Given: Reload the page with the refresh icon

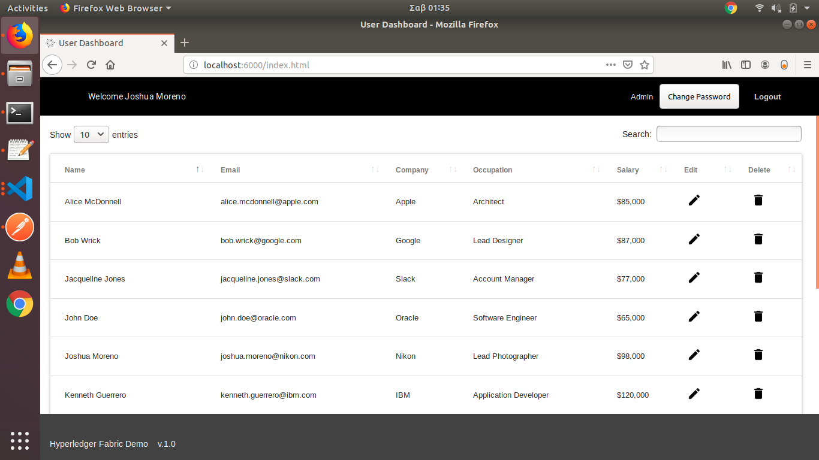Looking at the screenshot, I should click(x=91, y=65).
